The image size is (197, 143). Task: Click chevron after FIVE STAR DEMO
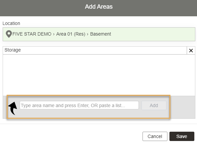(54, 34)
